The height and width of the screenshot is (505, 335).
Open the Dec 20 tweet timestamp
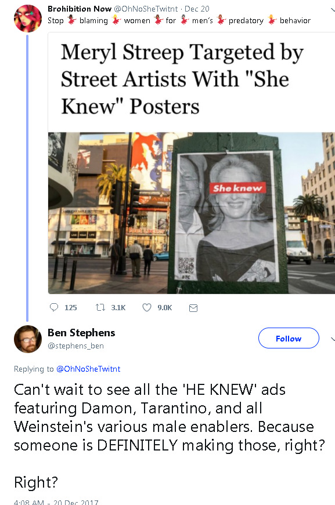(x=197, y=9)
